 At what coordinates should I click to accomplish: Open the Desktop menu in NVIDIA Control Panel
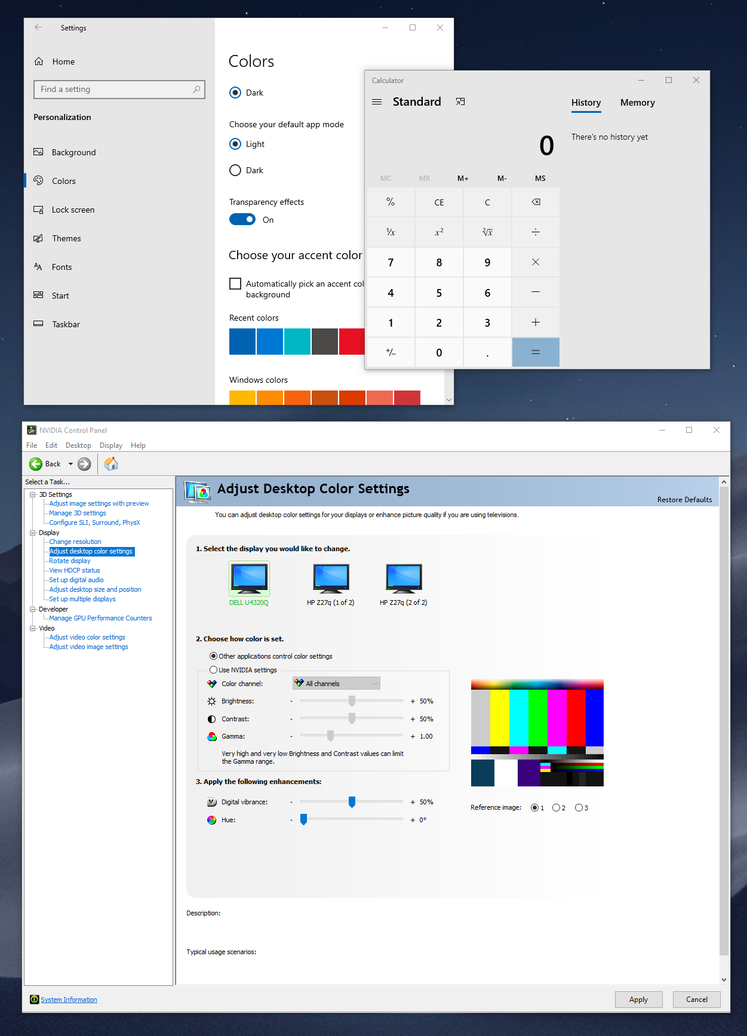(x=78, y=445)
